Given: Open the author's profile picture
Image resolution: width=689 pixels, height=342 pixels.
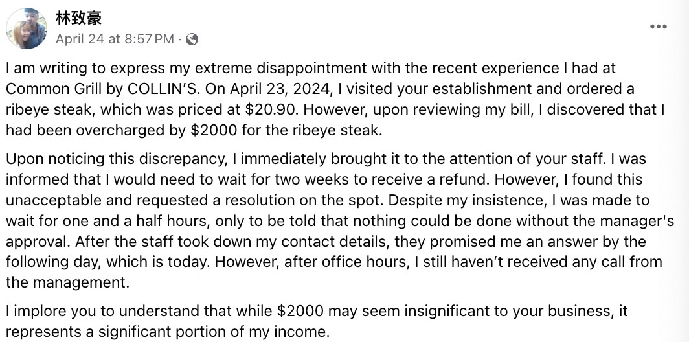Looking at the screenshot, I should tap(27, 28).
